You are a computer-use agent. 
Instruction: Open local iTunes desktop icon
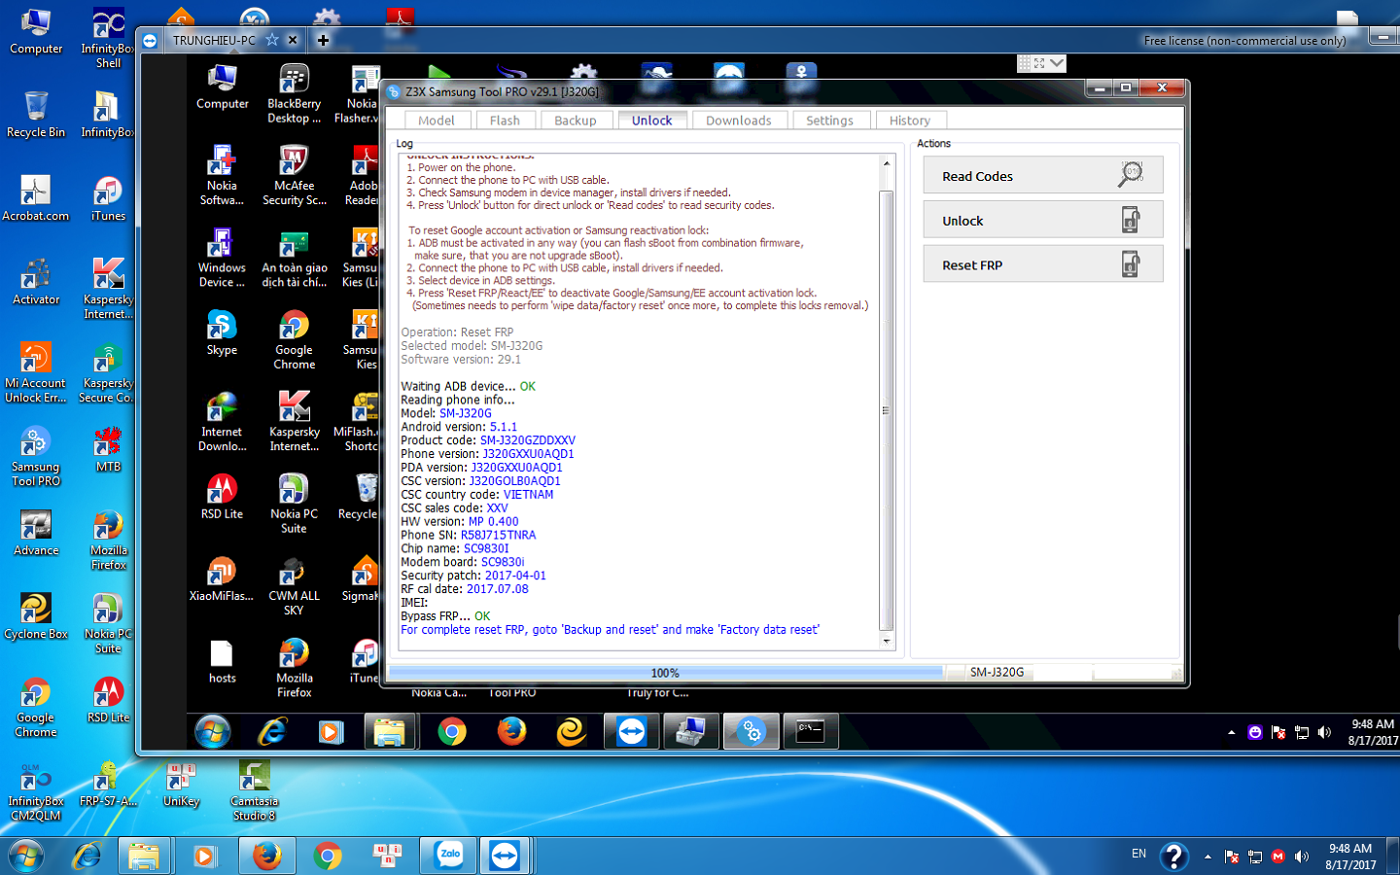[x=108, y=198]
